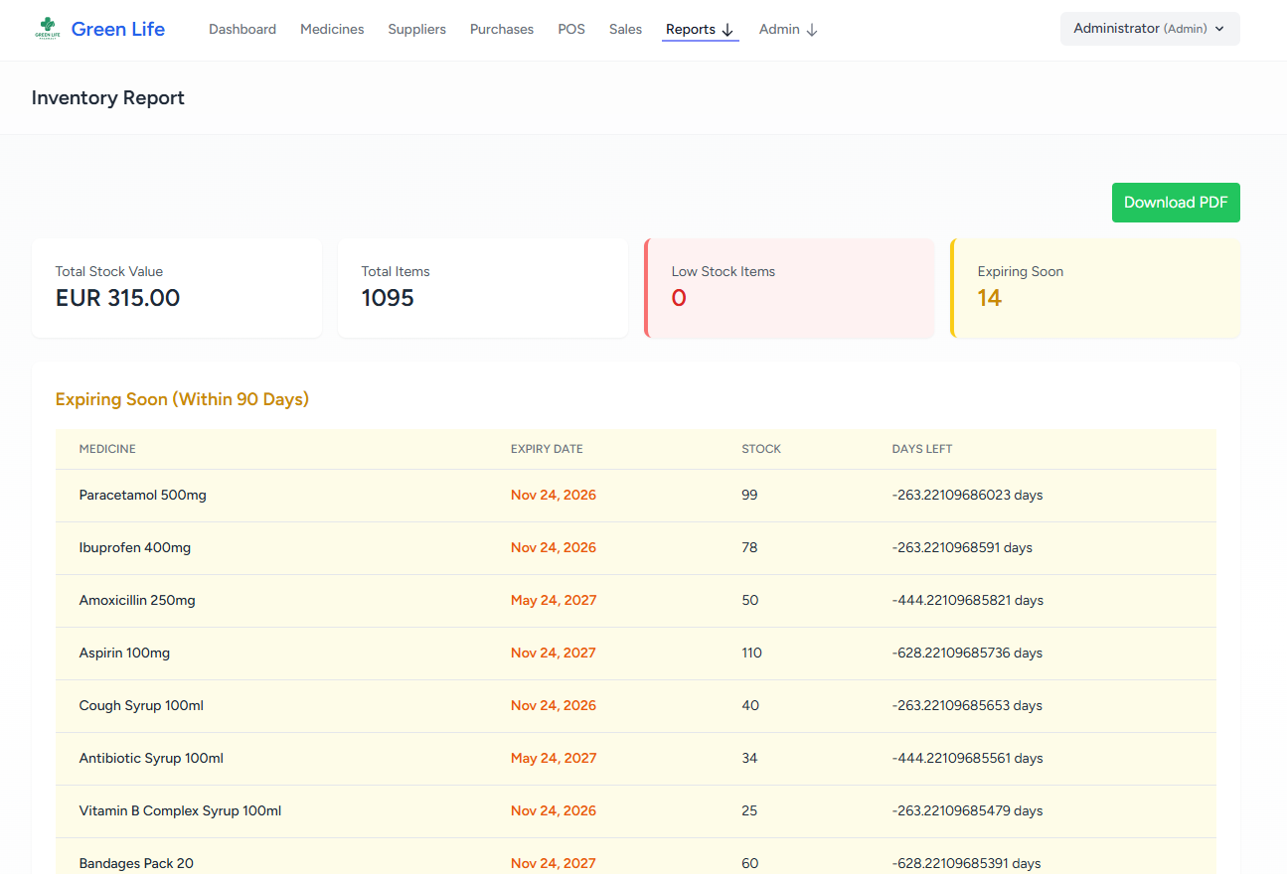
Task: Select the Total Items summary card
Action: 483,288
